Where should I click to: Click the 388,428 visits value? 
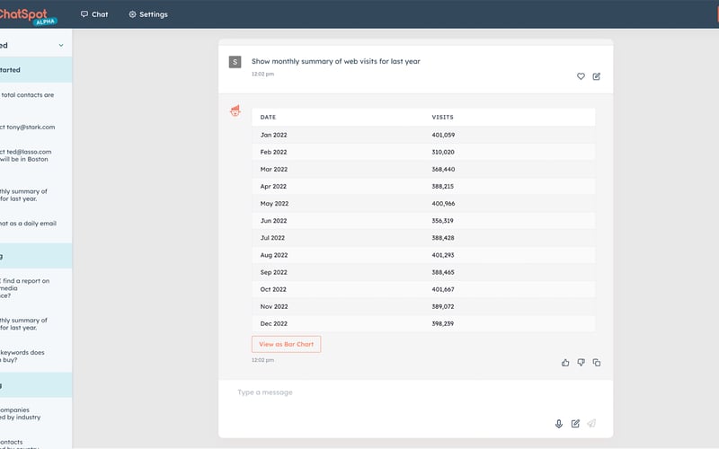[x=442, y=238]
